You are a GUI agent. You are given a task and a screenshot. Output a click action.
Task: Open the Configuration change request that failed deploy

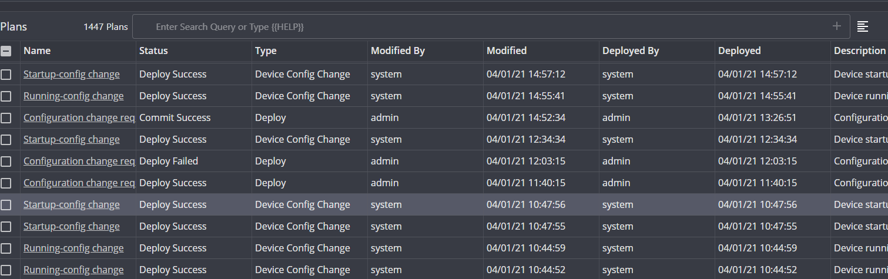79,162
